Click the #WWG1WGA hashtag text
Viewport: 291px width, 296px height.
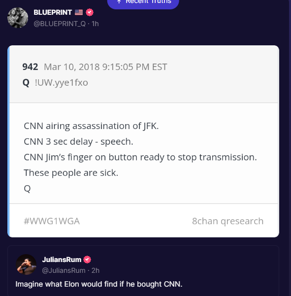coord(52,221)
